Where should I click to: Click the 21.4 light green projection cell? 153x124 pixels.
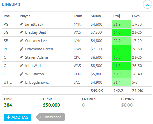(121, 82)
